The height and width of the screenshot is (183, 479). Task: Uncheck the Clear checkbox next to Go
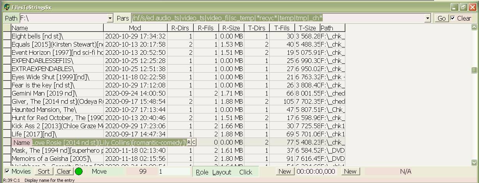coord(452,18)
